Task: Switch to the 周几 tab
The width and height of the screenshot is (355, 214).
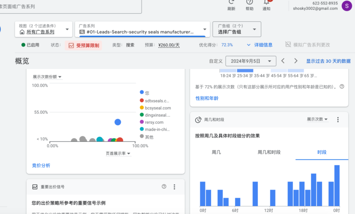Action: (x=216, y=152)
